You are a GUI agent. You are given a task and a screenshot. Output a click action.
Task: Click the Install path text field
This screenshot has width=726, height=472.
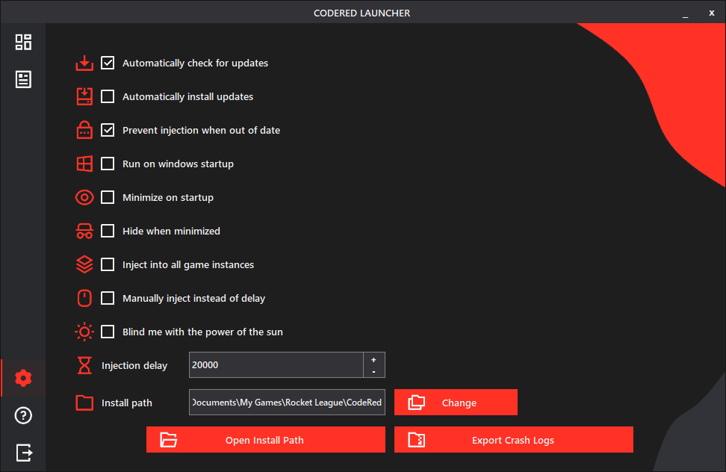(x=287, y=402)
